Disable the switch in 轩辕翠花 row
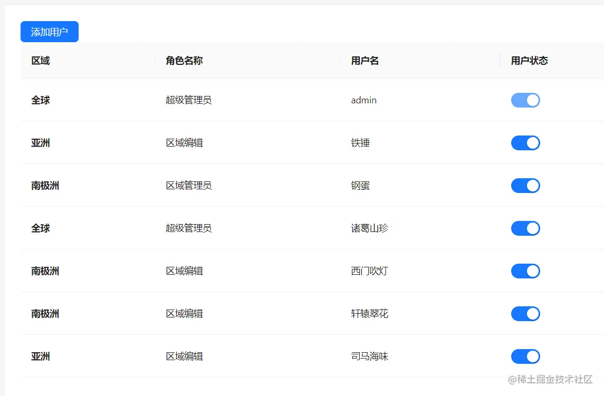The width and height of the screenshot is (604, 396). pyautogui.click(x=525, y=314)
